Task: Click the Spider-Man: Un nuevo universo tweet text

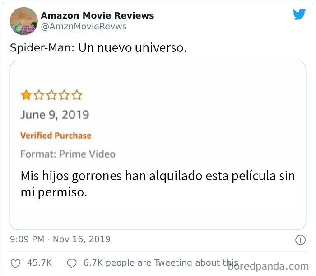Action: 98,48
